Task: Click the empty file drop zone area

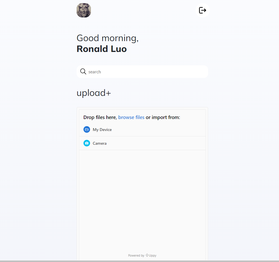Action: [x=142, y=201]
